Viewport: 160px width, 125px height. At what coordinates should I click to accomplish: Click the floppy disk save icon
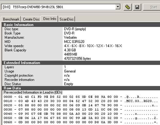click(x=137, y=7)
